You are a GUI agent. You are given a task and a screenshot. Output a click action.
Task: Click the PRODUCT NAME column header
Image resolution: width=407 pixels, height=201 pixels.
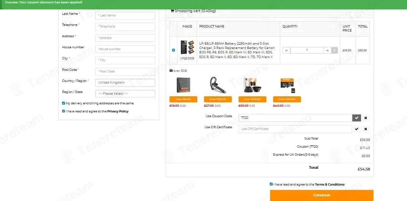coord(212,27)
